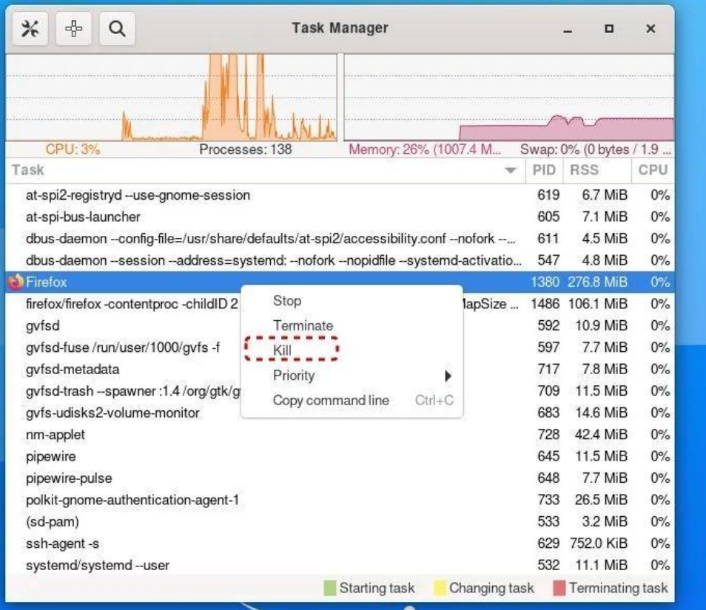The width and height of the screenshot is (706, 610).
Task: Choose Terminate in the context menu
Action: click(303, 325)
